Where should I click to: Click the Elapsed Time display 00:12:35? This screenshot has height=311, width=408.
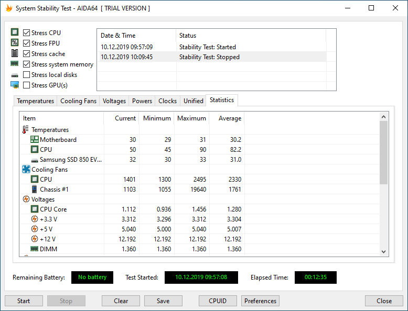(x=315, y=277)
